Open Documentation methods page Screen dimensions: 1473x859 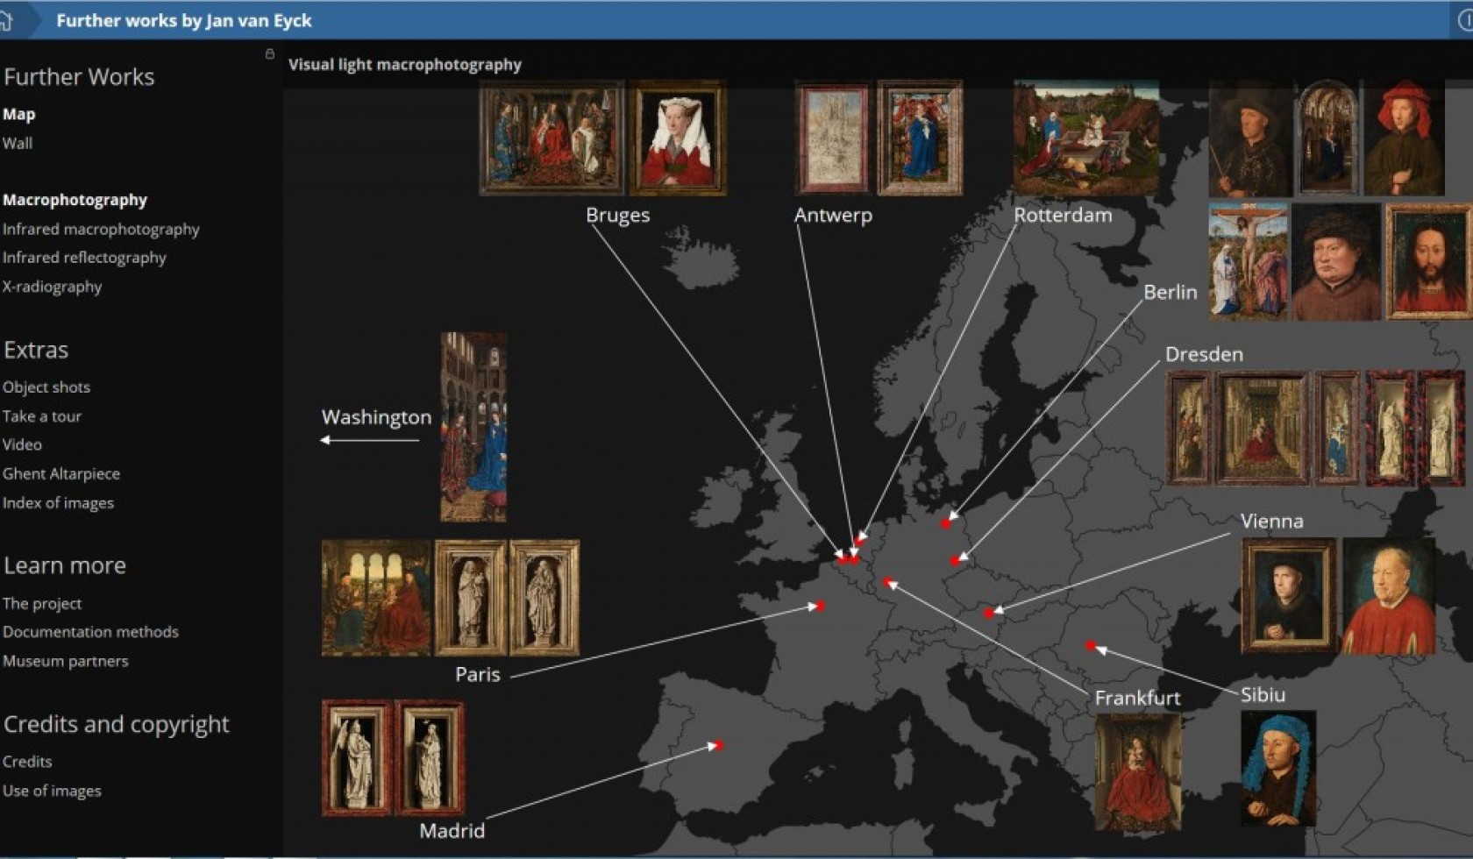(x=90, y=632)
